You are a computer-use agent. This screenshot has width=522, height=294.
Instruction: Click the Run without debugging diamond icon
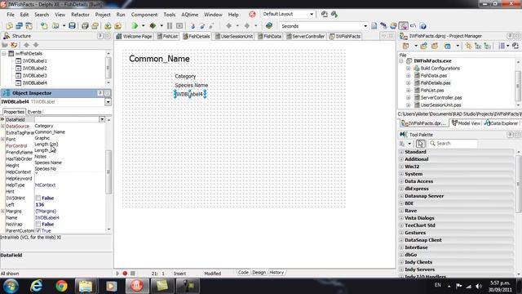153,25
